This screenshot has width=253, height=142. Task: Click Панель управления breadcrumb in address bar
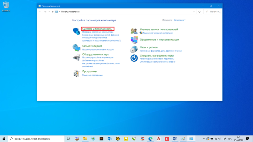(x=70, y=12)
